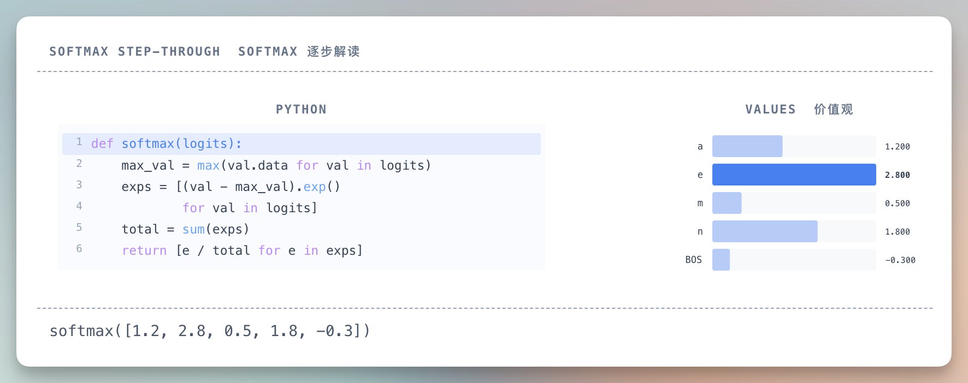The height and width of the screenshot is (383, 968).
Task: Click the value 1.200 in the values chart
Action: [x=897, y=147]
